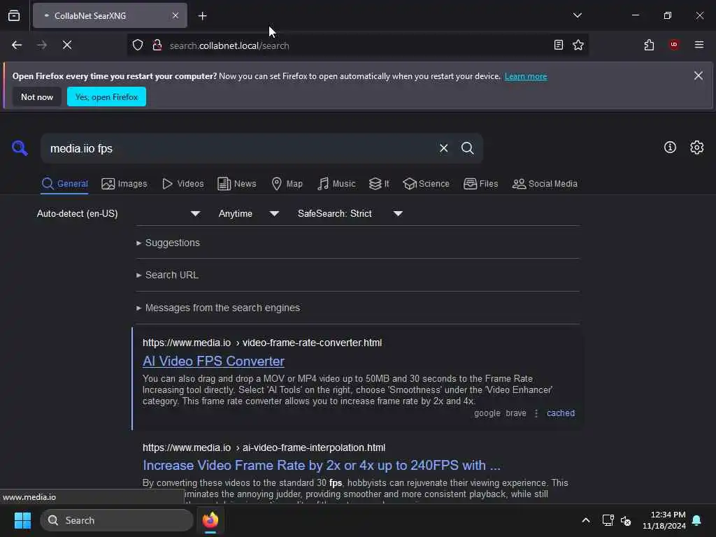Open uBlock Origin extension icon
The height and width of the screenshot is (537, 716).
click(673, 45)
